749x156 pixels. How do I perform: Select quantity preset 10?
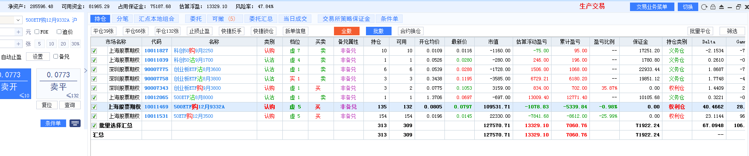point(51,44)
